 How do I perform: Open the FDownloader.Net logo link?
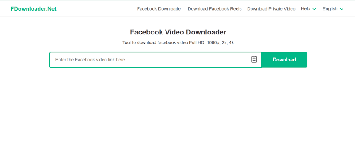pos(34,9)
